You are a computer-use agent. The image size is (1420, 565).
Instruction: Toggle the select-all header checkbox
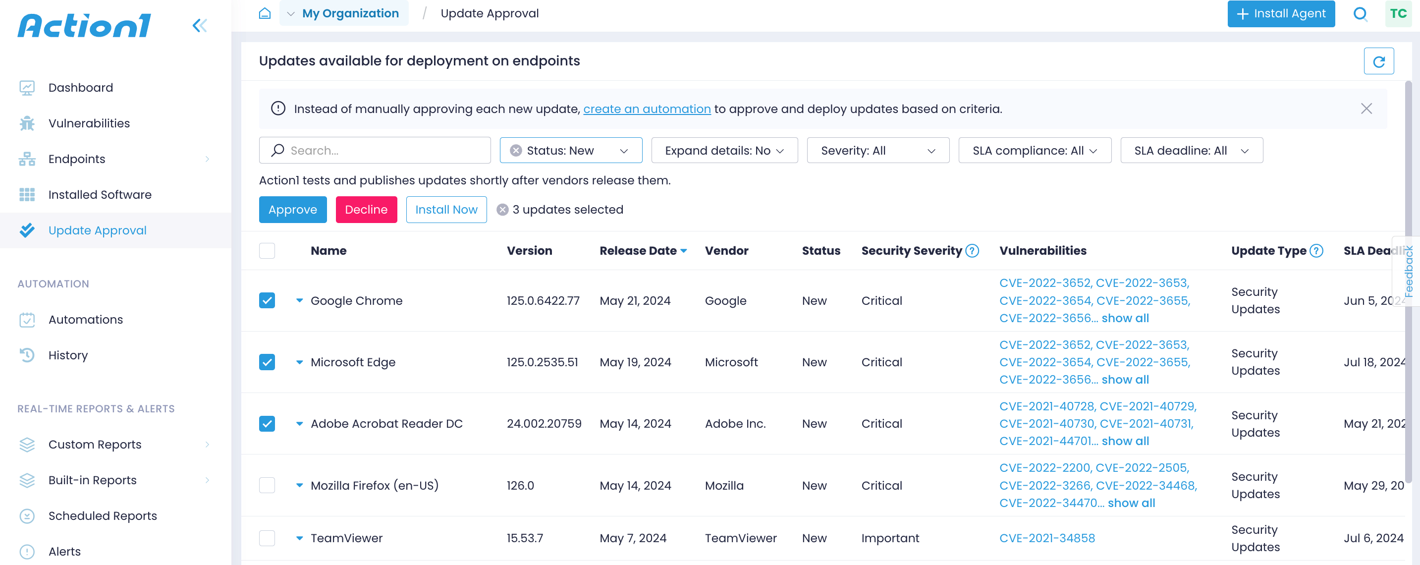pyautogui.click(x=267, y=251)
